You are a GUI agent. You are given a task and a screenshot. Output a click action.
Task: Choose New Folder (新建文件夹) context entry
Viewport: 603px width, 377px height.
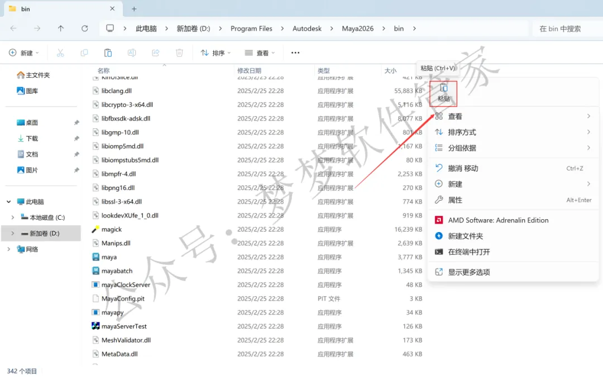pos(513,236)
